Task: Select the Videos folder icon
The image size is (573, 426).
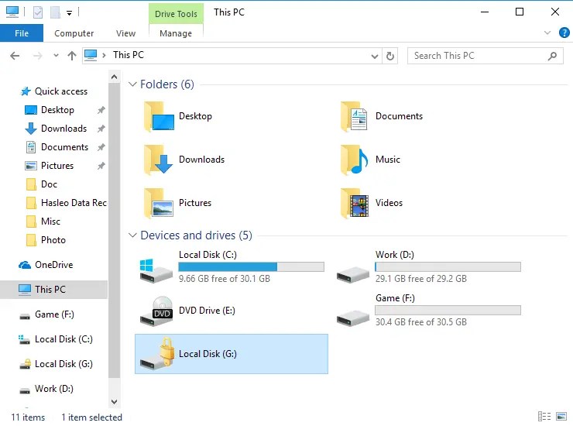Action: coord(355,203)
